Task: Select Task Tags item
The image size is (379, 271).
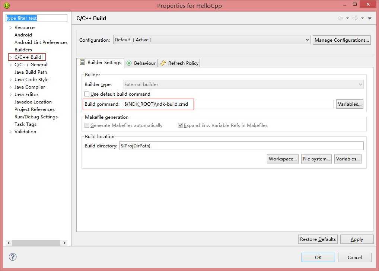Action: coord(25,124)
